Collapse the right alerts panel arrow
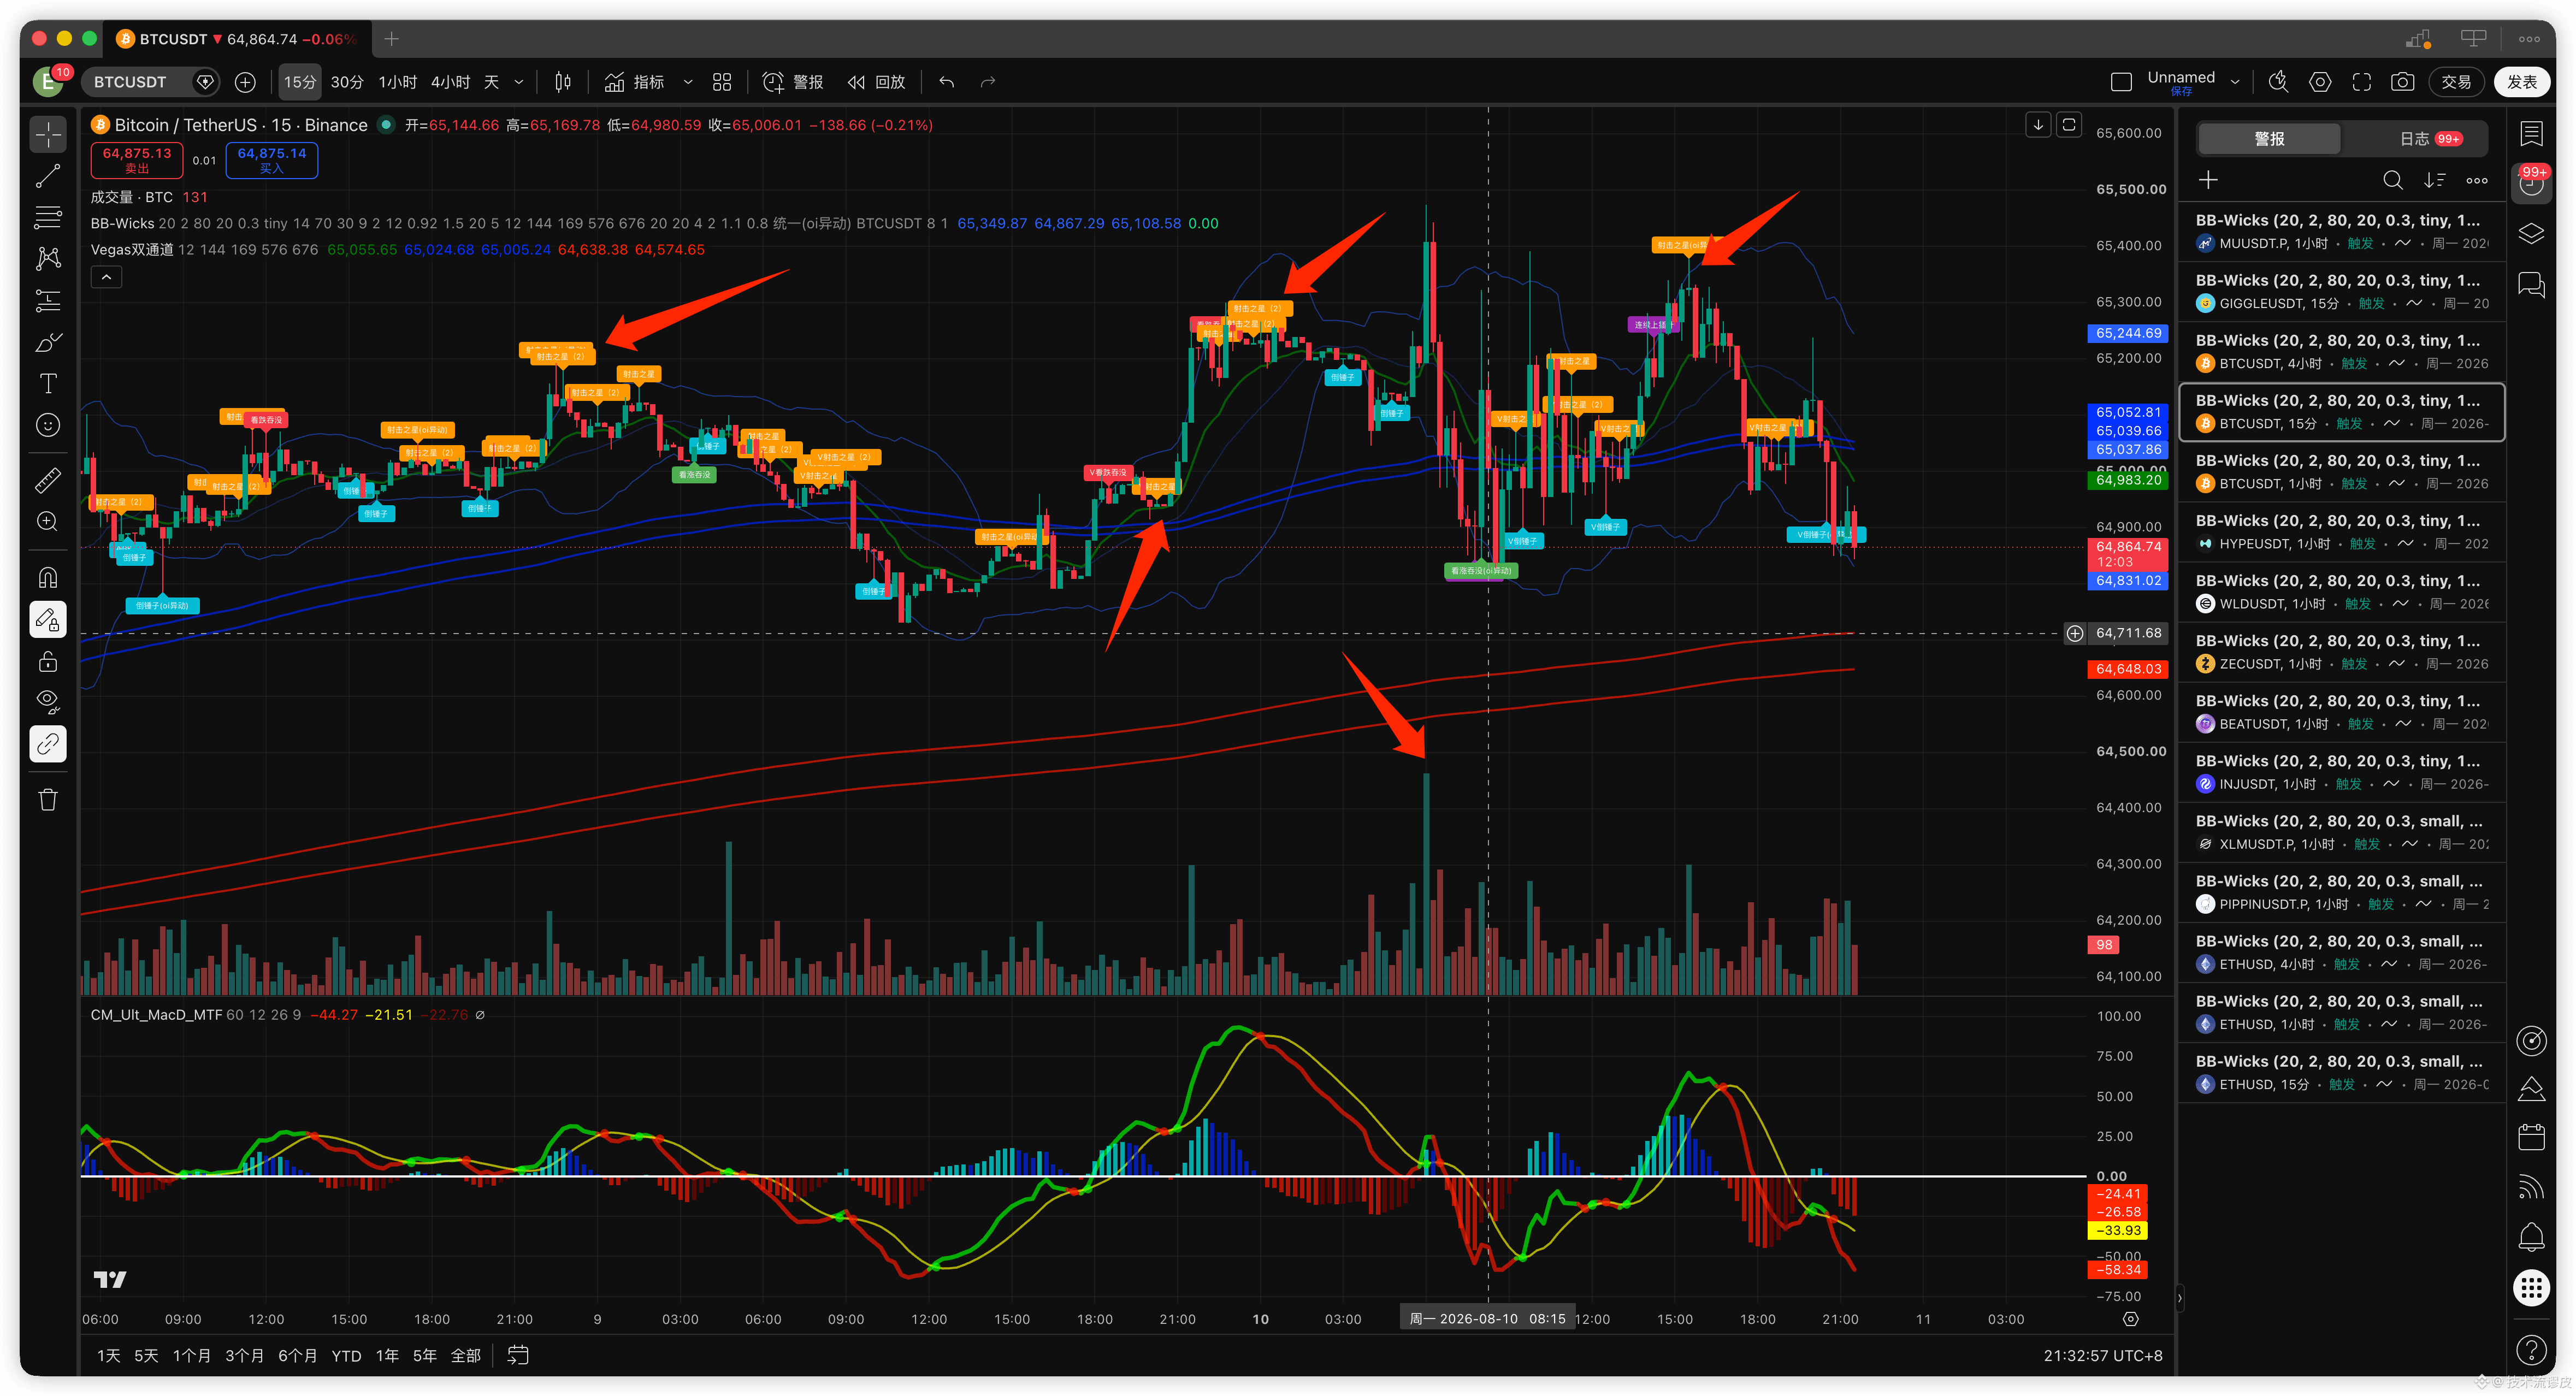 click(x=2180, y=1298)
